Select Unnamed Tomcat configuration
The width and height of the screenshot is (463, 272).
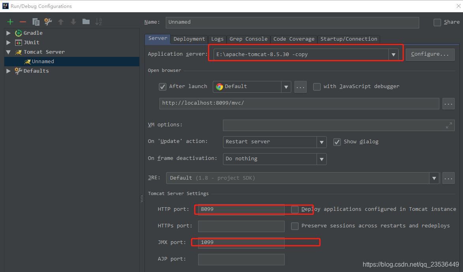[x=72, y=62]
